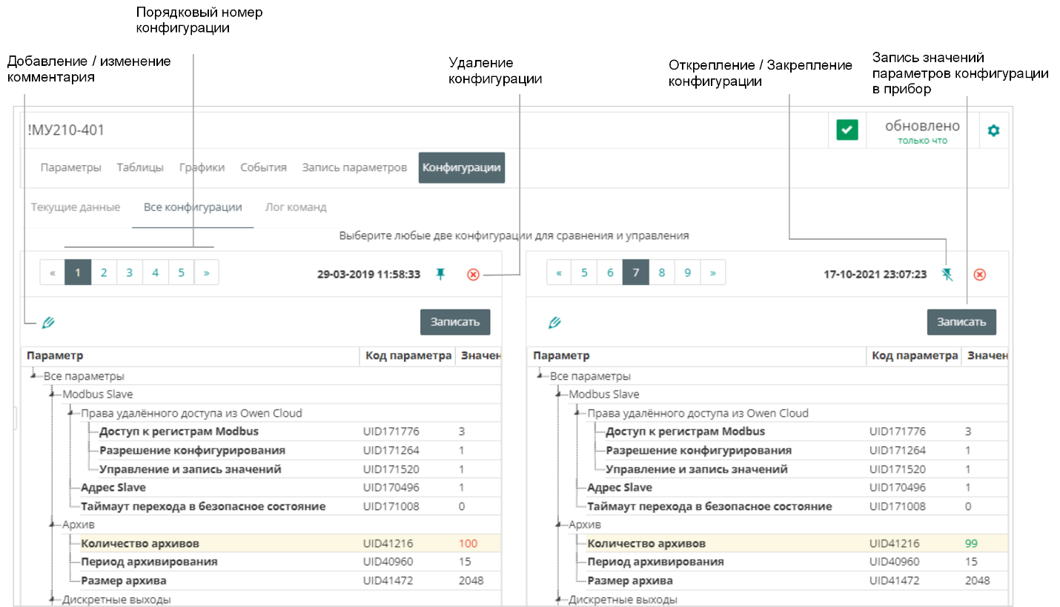The image size is (1060, 607).
Task: Select 'Количество архивов' row in left panel
Action: pos(139,543)
